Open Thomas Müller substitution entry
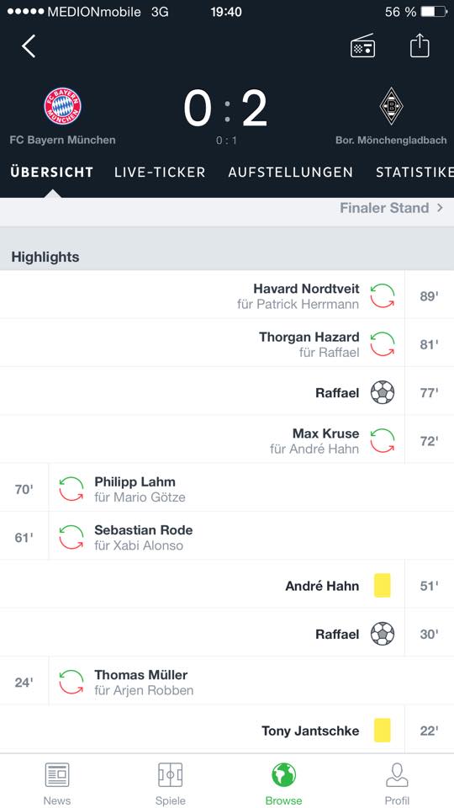The height and width of the screenshot is (808, 454). click(227, 681)
